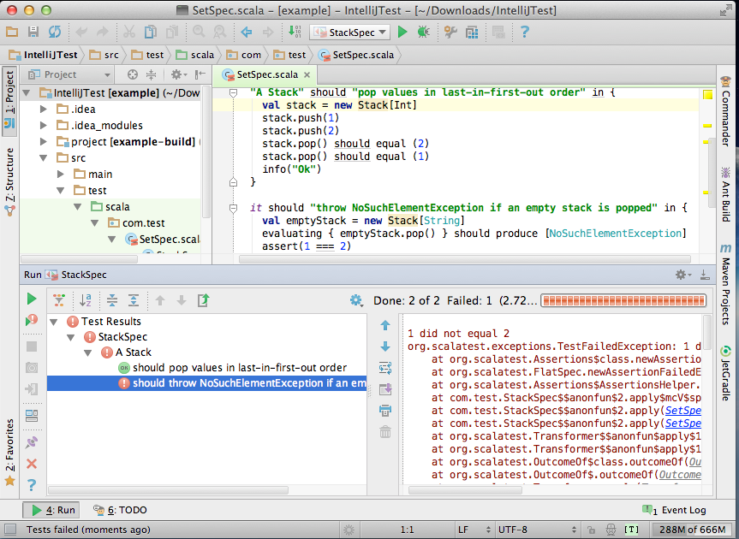
Task: Open the 4: Run tool window tab
Action: (51, 510)
